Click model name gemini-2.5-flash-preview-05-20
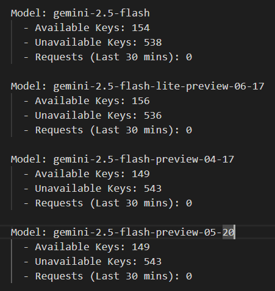Viewport: 275px width, 291px height. pos(143,233)
